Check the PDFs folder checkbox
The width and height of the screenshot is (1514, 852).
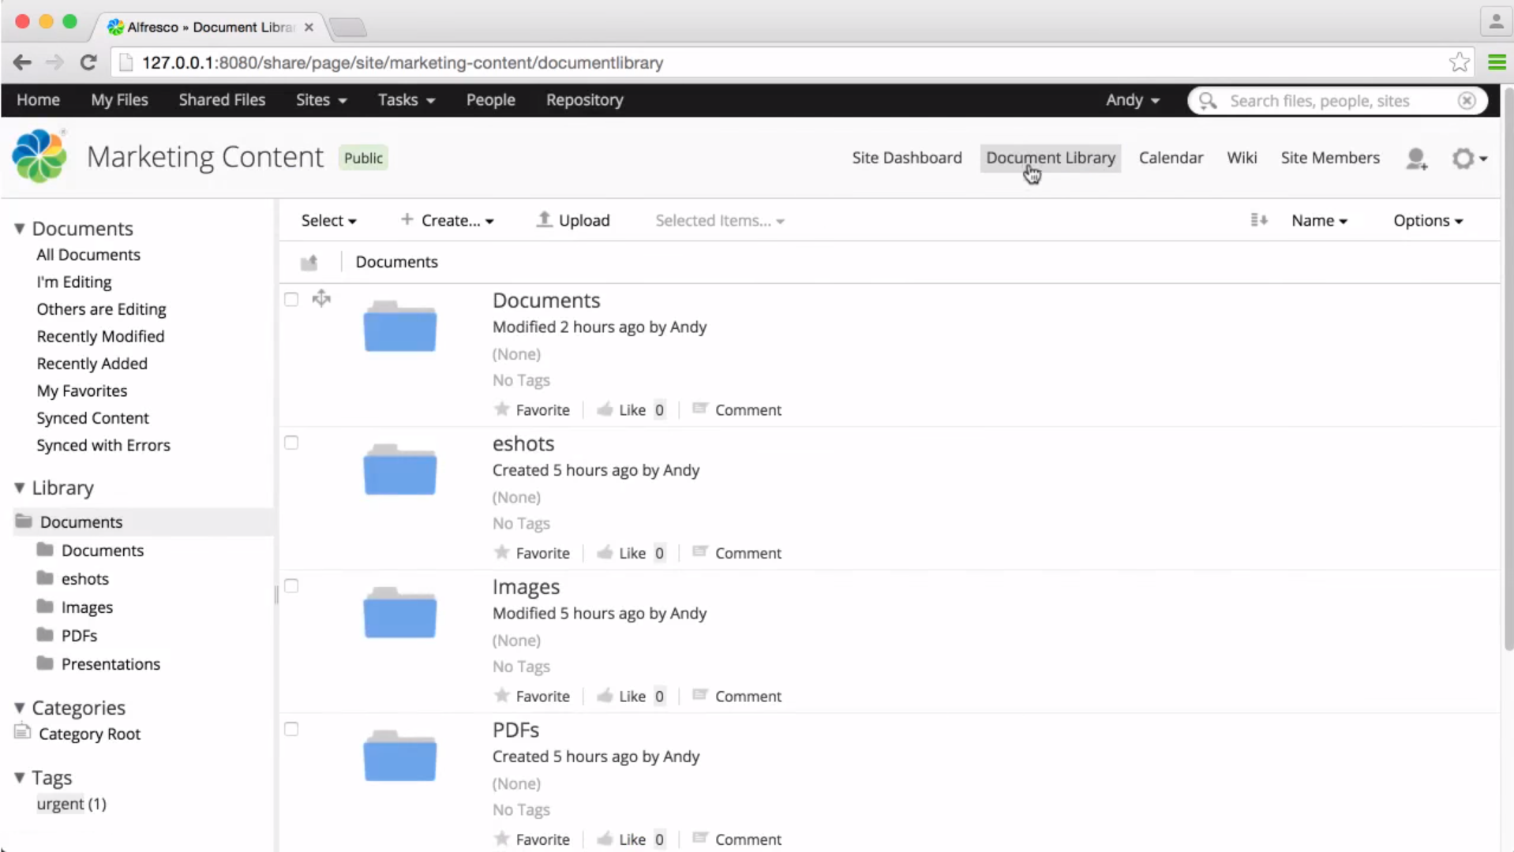291,729
